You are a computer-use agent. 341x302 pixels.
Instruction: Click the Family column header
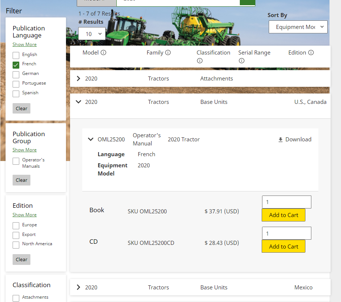click(155, 52)
